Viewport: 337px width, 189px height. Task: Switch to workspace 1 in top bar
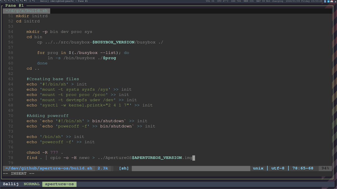point(1,1)
